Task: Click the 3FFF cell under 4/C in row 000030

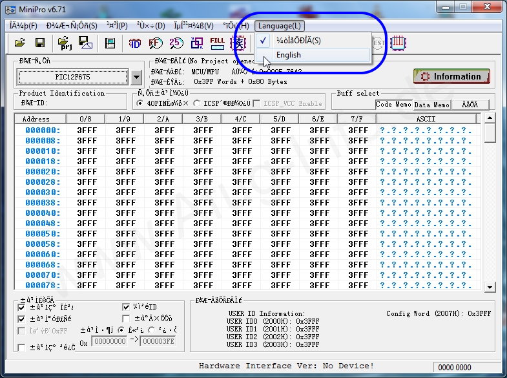Action: pyautogui.click(x=242, y=193)
